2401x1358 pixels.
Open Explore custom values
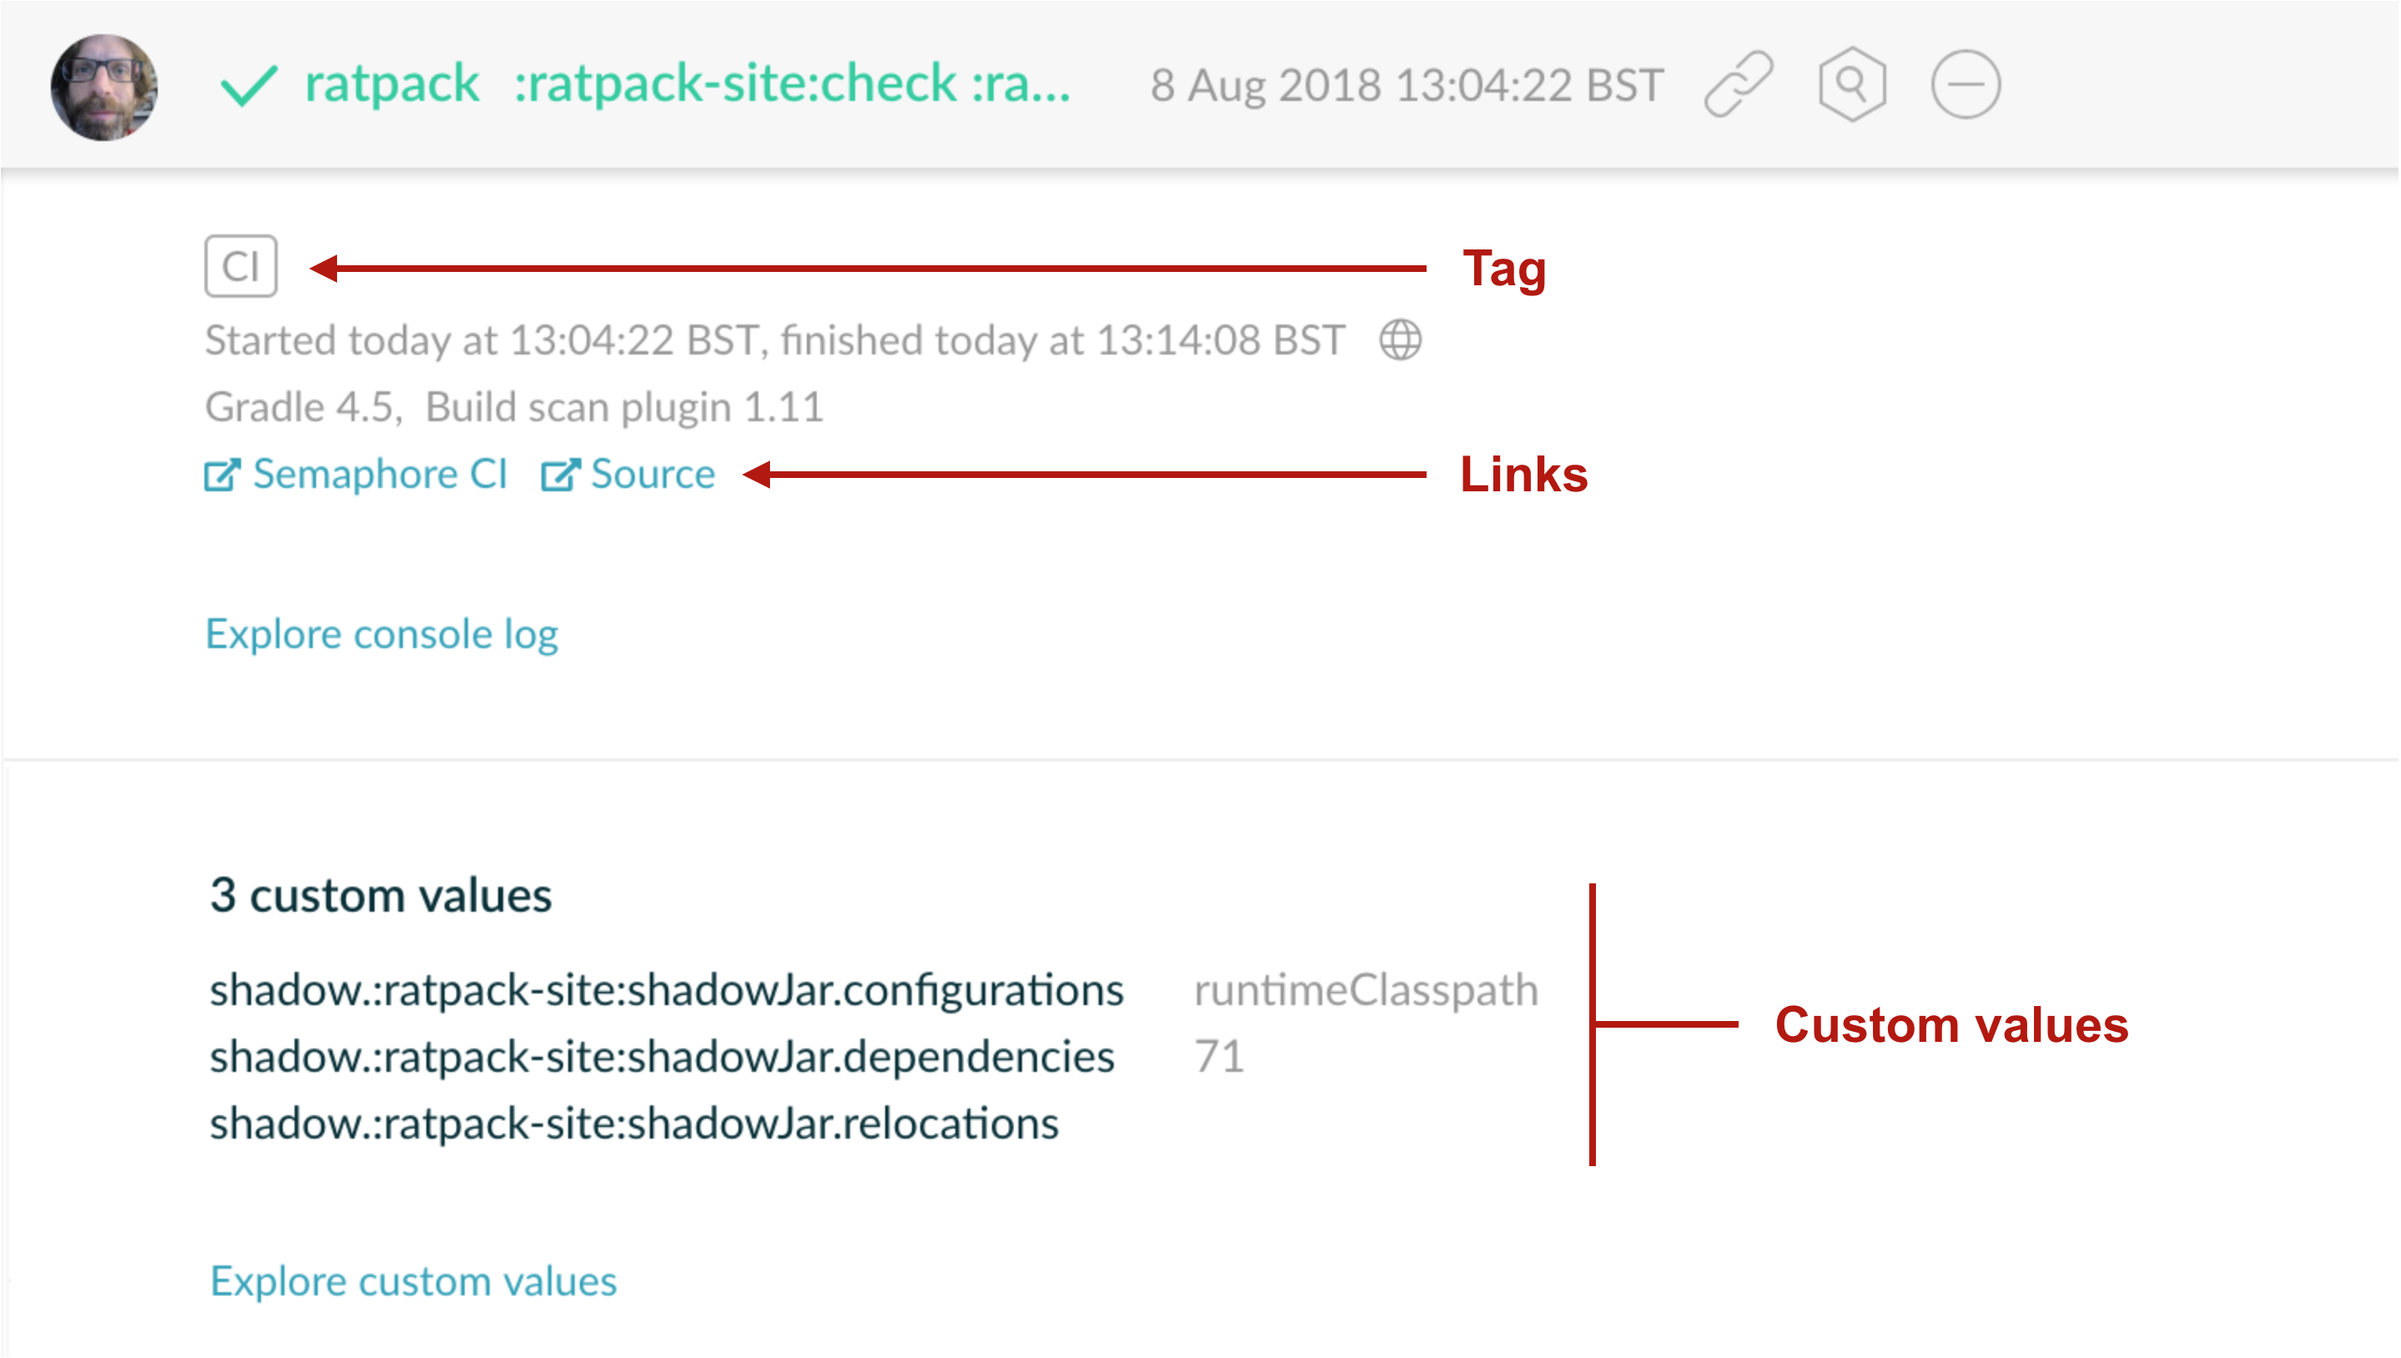point(413,1281)
